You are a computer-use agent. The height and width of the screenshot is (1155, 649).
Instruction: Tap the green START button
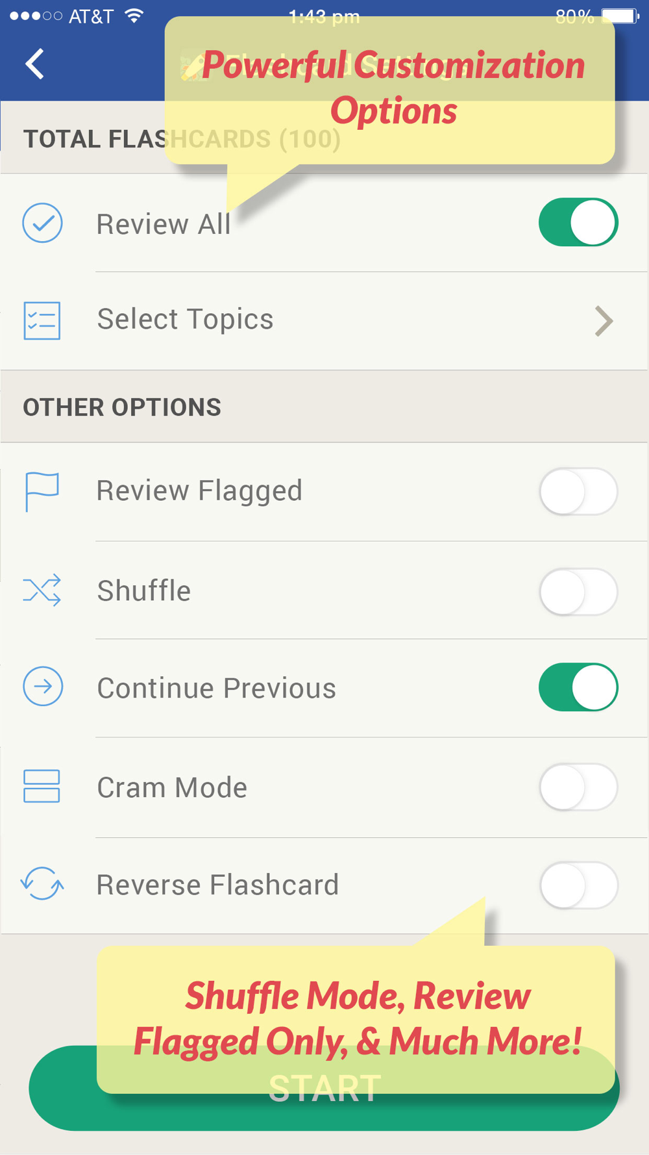[x=324, y=1088]
